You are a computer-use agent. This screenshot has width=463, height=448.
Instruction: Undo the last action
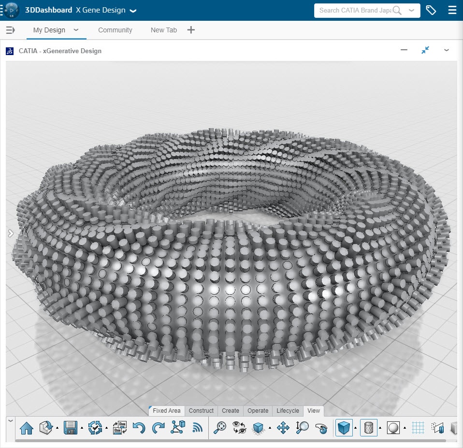point(139,428)
